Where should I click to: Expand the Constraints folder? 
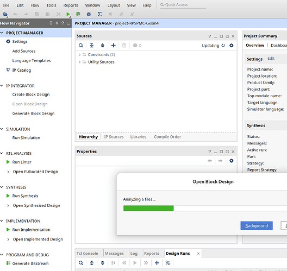pos(79,55)
